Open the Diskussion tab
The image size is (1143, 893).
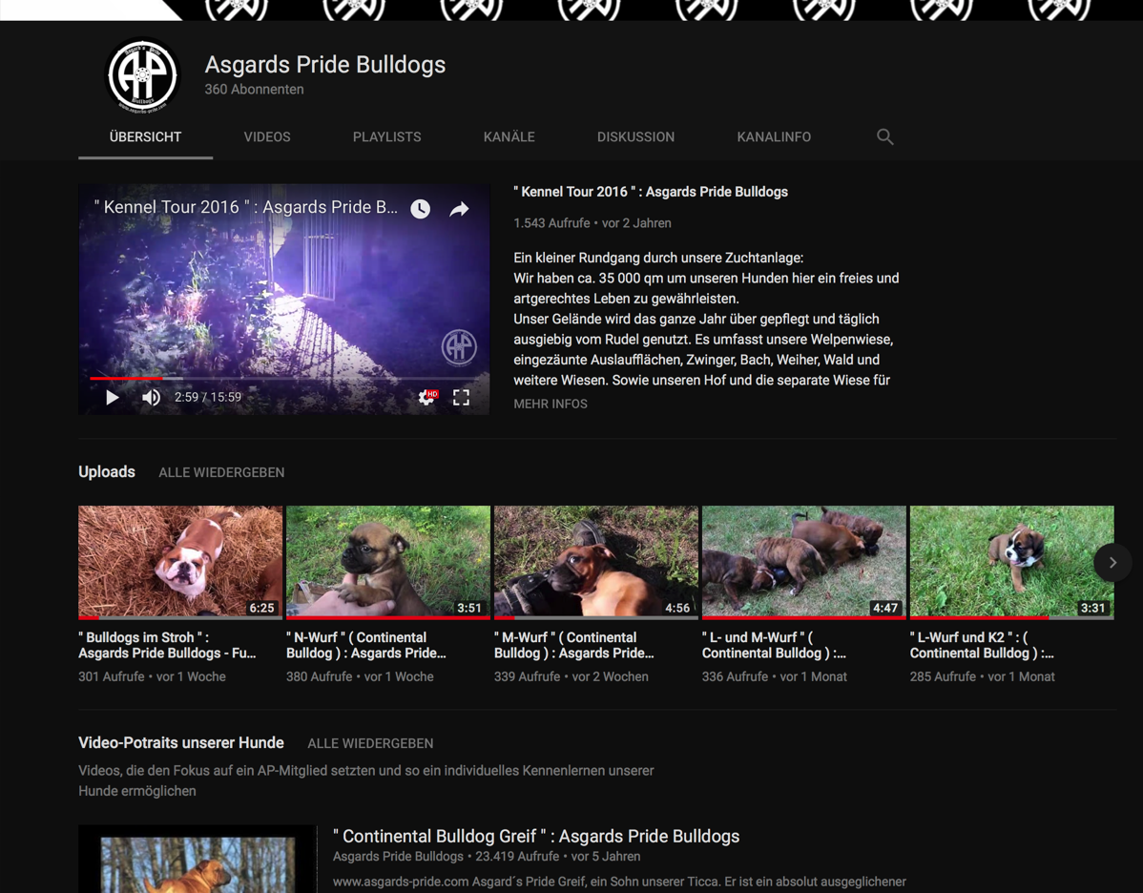click(635, 136)
